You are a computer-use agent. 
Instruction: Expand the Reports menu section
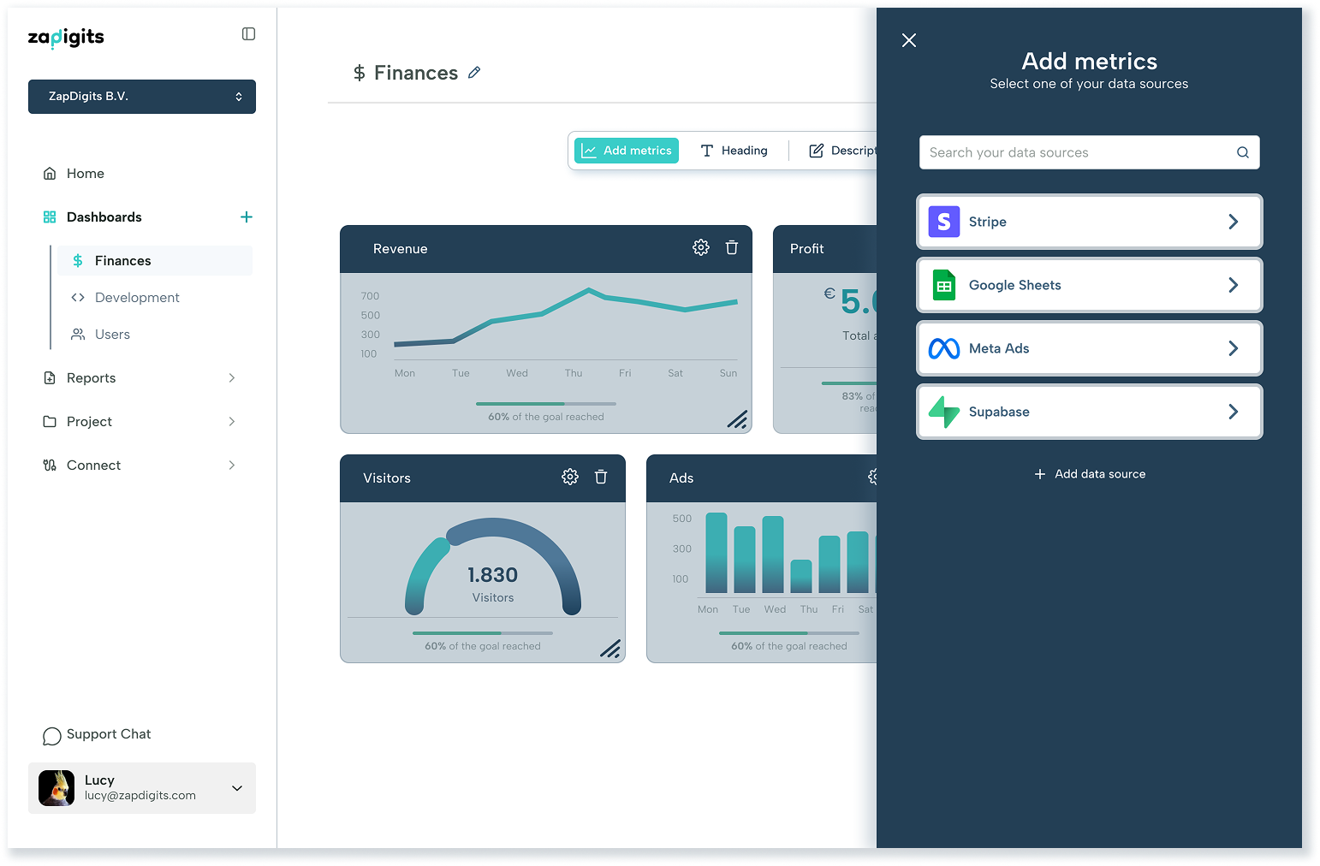(141, 378)
